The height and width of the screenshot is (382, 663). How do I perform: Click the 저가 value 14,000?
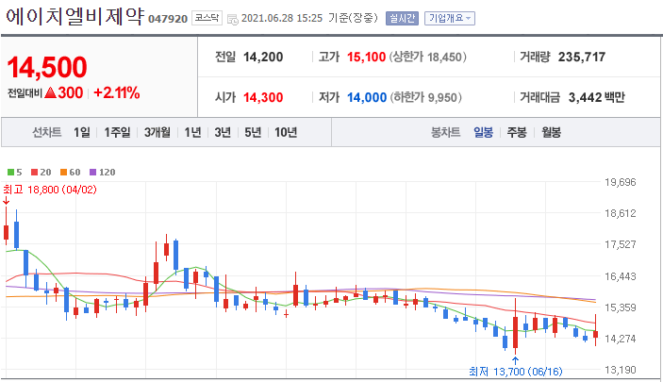367,97
